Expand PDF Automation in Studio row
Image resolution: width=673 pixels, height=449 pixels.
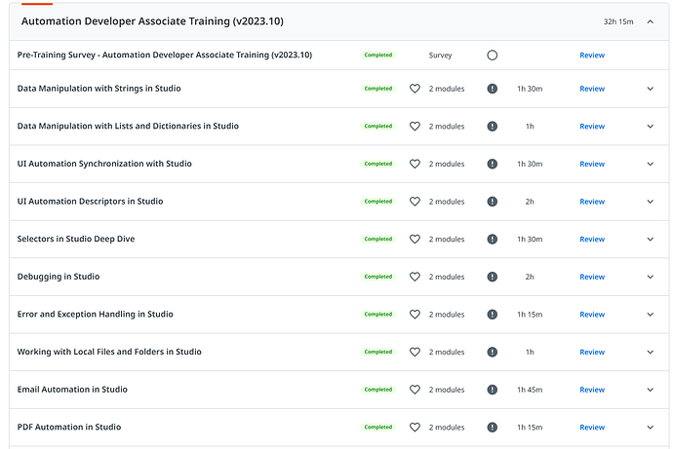coord(651,428)
